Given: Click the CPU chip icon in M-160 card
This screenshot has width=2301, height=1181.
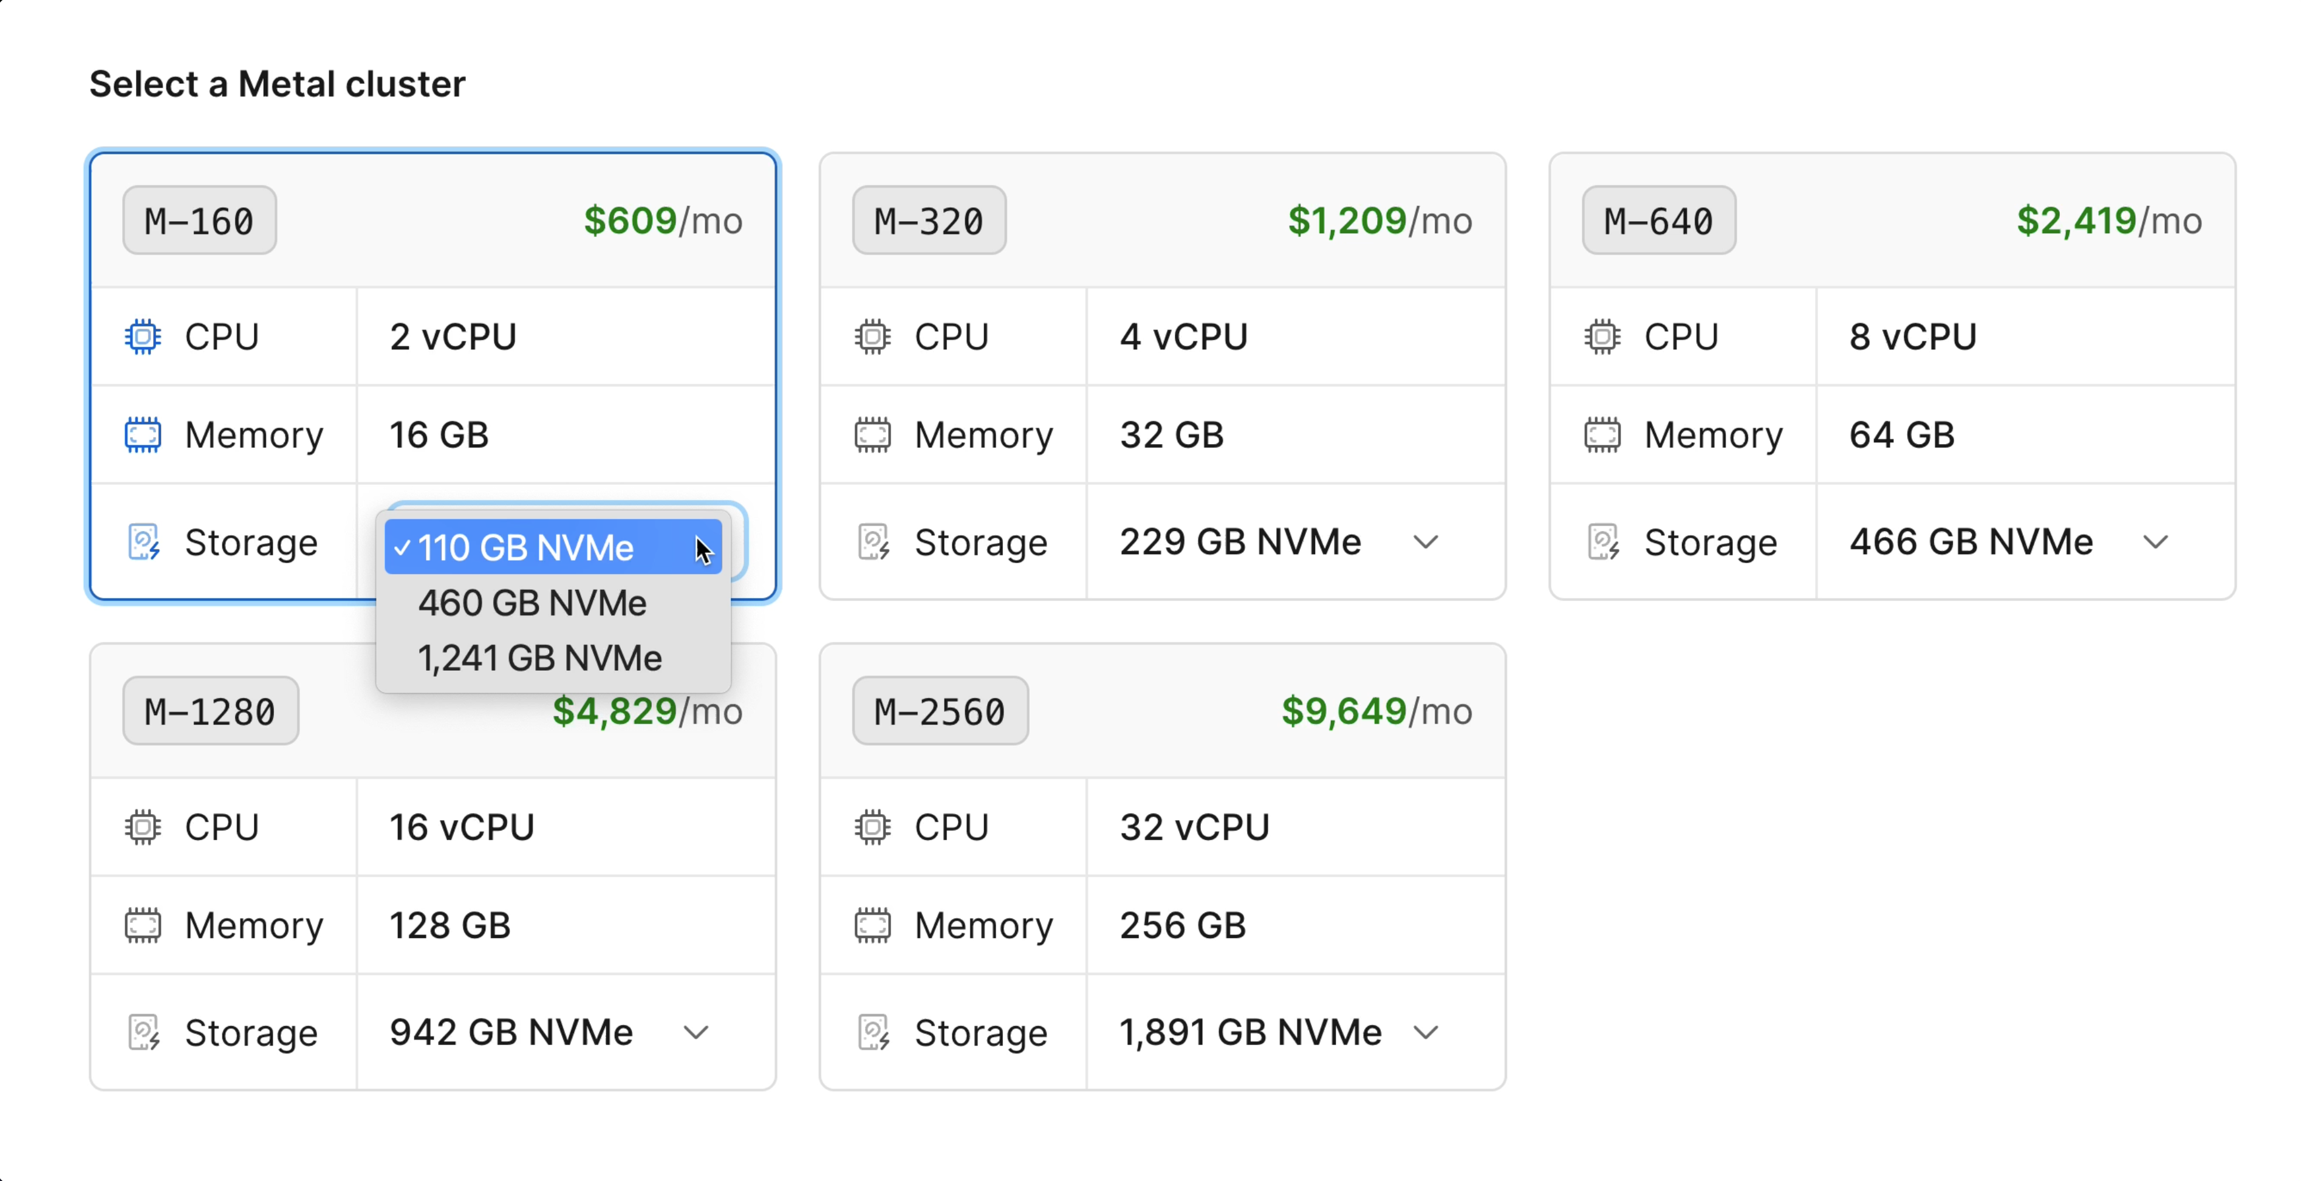Looking at the screenshot, I should (x=143, y=337).
